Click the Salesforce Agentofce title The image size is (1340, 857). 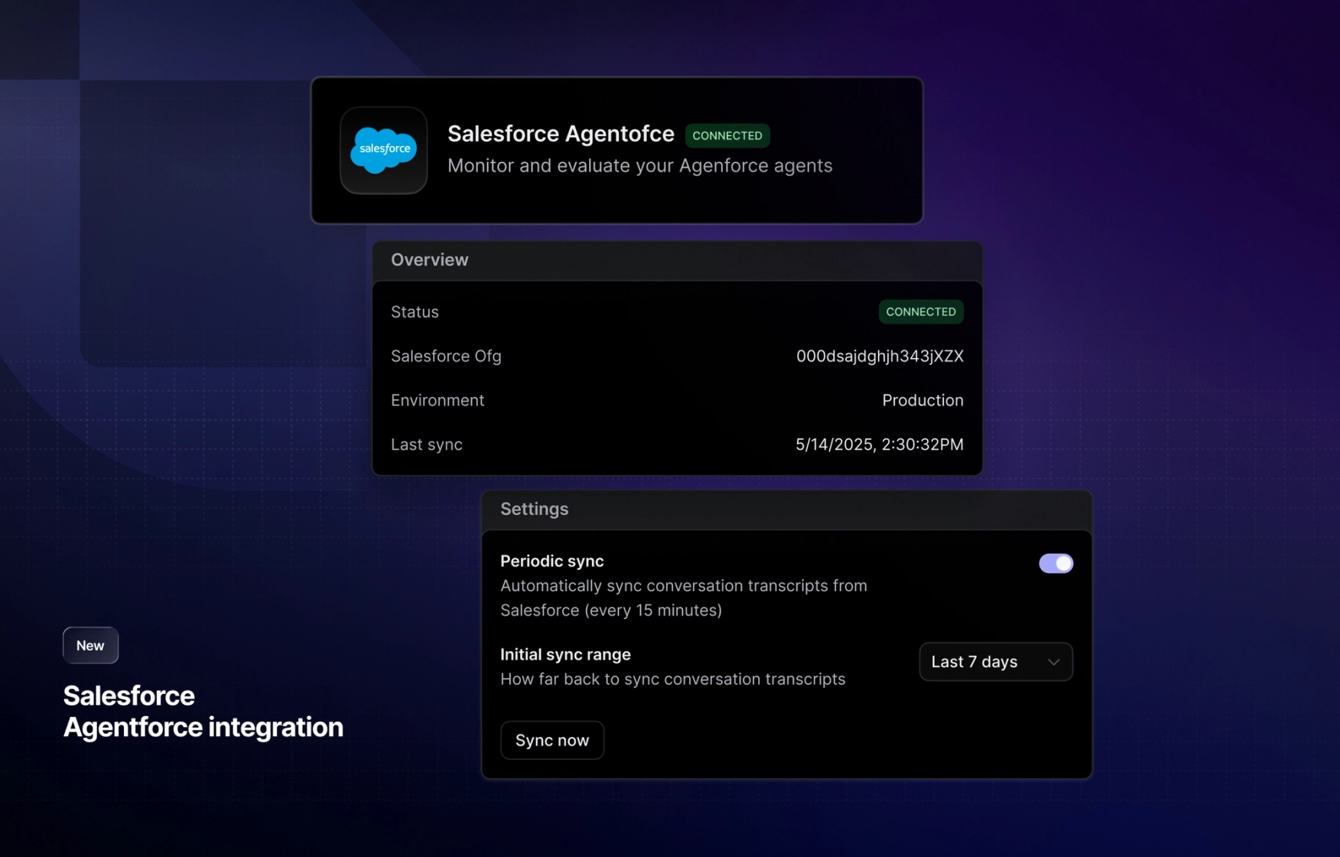(561, 134)
